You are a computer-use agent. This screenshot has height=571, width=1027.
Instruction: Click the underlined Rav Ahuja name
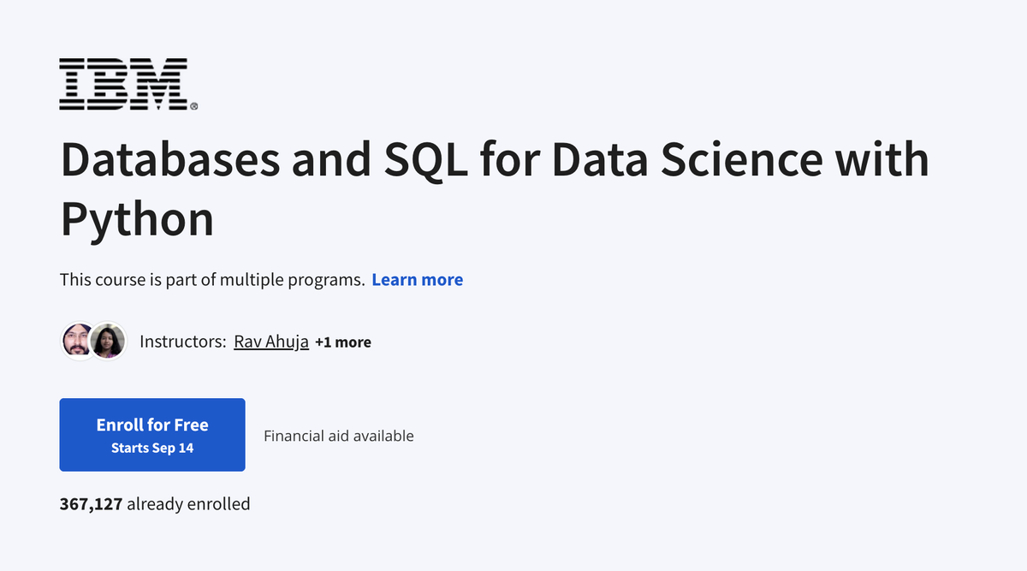pyautogui.click(x=271, y=341)
